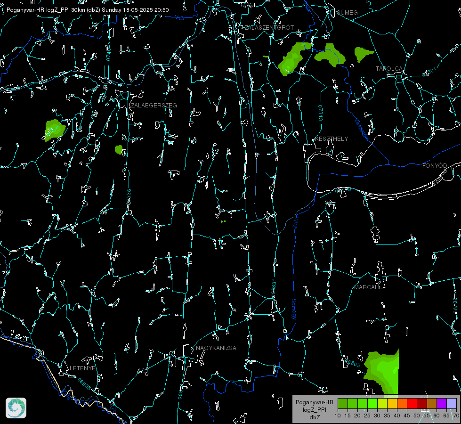Select the orange 40-45 dBZ legend swatch

(402, 403)
